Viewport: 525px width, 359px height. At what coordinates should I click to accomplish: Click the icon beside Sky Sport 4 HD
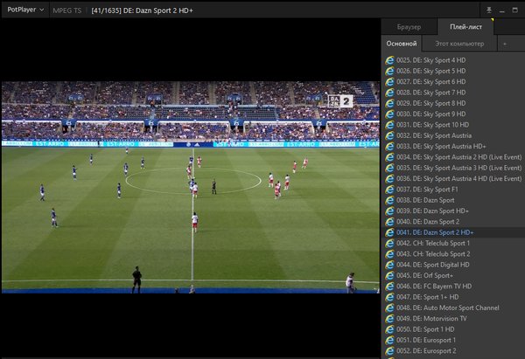tap(389, 60)
